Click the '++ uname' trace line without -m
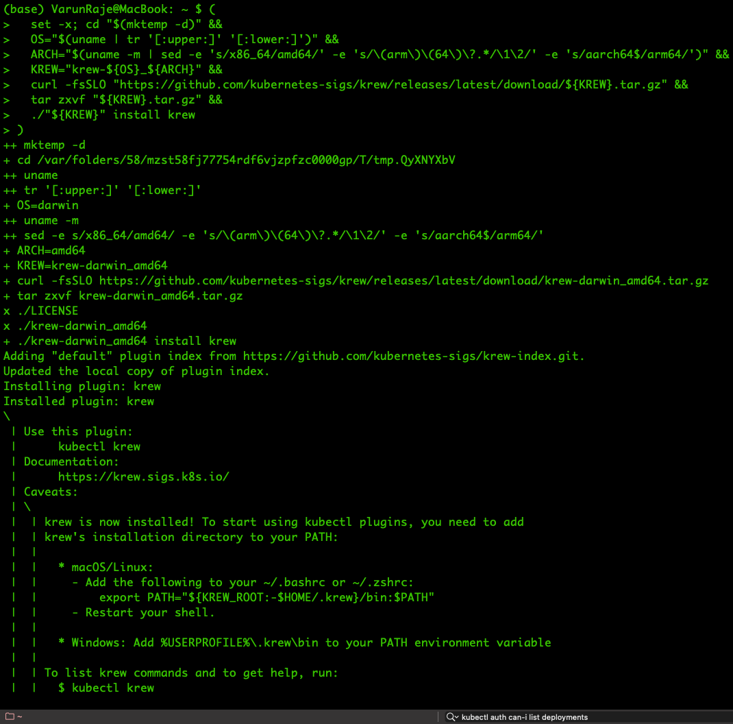The width and height of the screenshot is (733, 724). pyautogui.click(x=31, y=175)
